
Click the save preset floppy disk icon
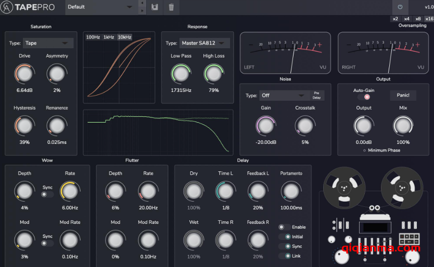click(155, 7)
